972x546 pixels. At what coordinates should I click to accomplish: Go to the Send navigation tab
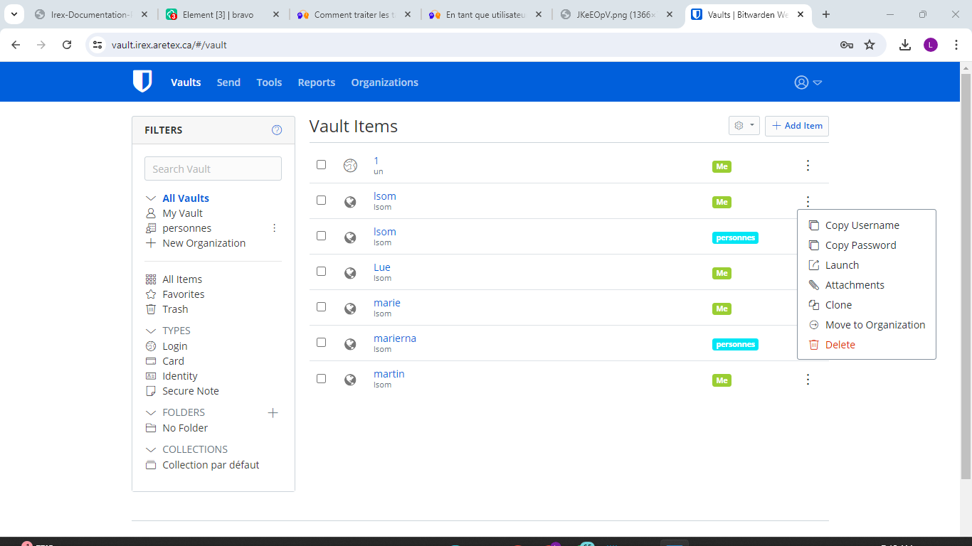tap(228, 82)
